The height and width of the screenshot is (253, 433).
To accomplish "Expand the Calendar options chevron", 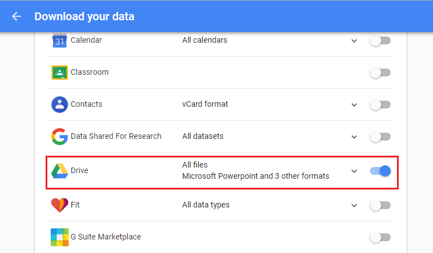I will pos(354,40).
